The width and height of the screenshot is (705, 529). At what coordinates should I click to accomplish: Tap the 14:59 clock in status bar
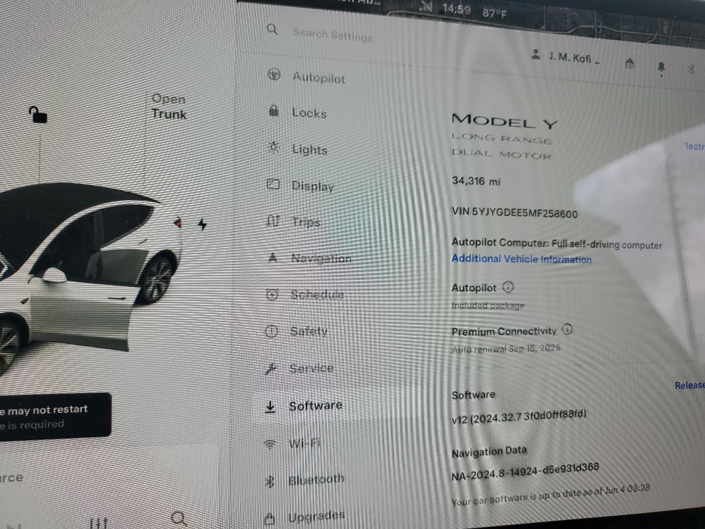point(456,9)
